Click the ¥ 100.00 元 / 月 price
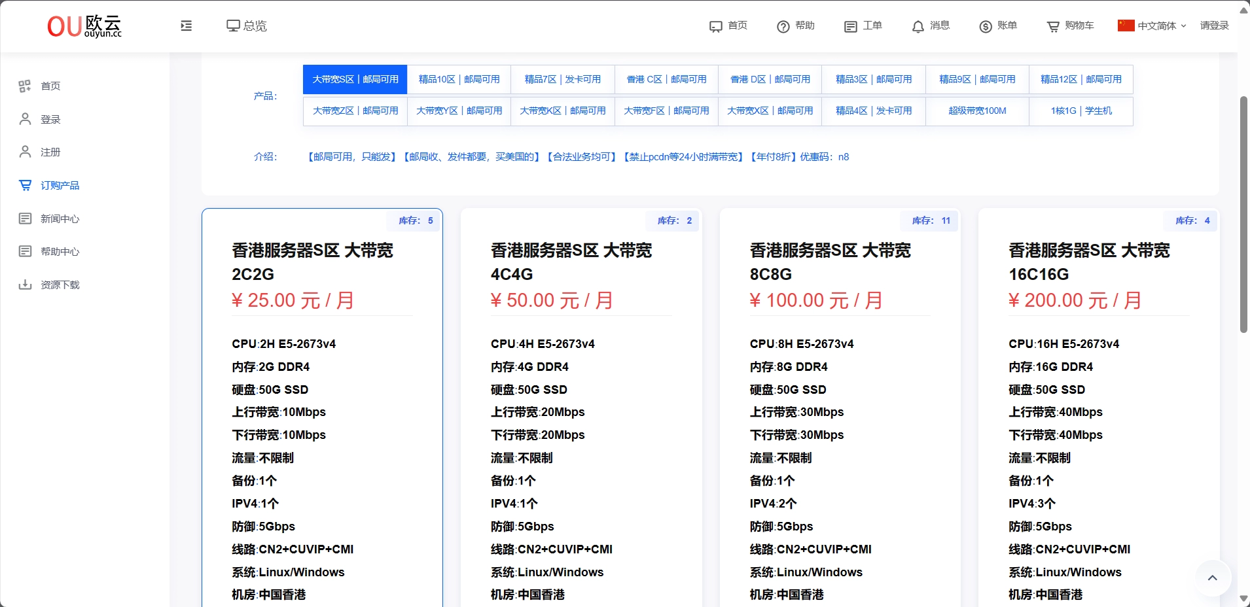The width and height of the screenshot is (1250, 607). tap(816, 300)
